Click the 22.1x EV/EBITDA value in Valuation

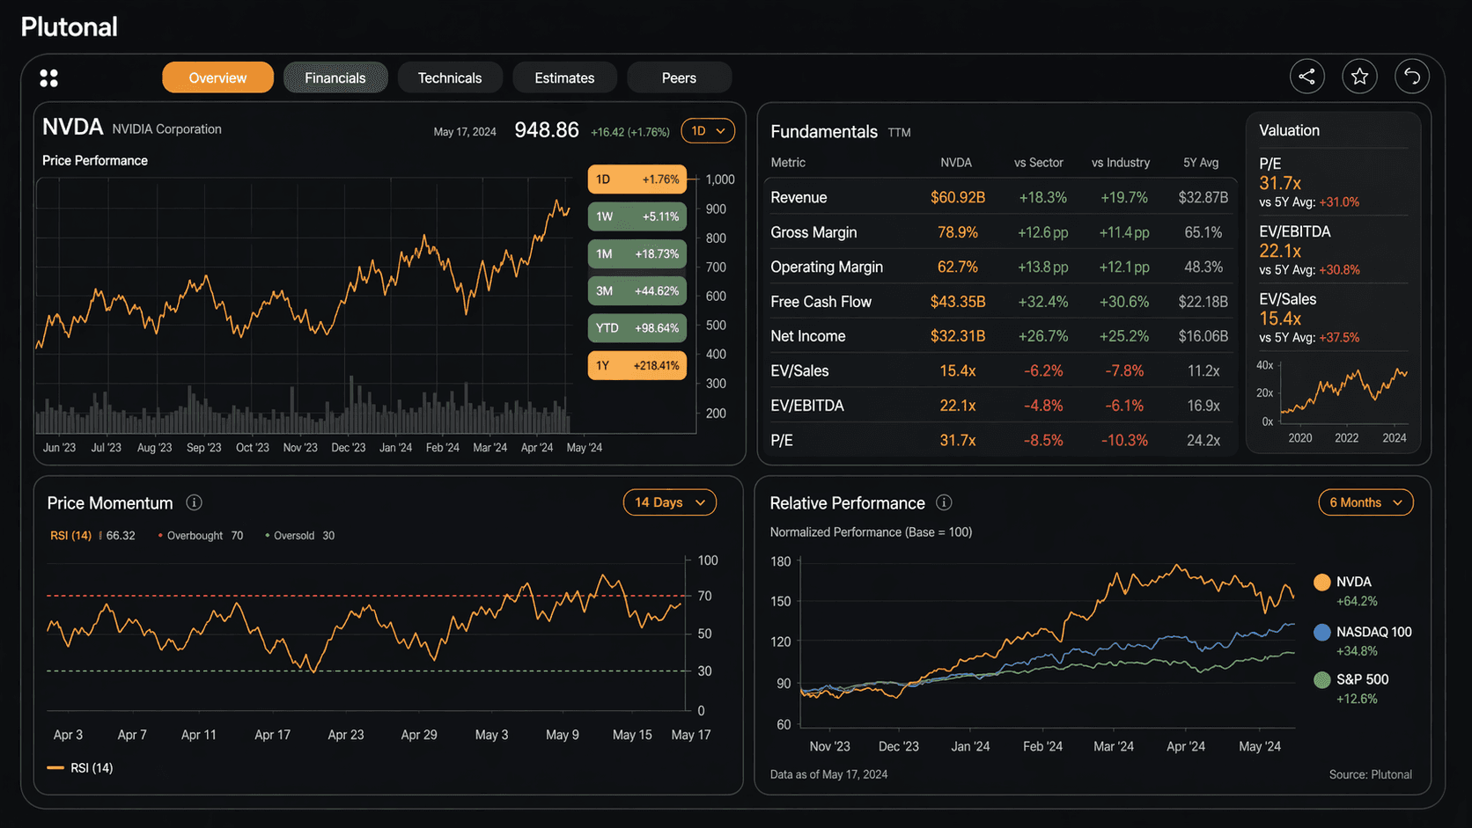coord(1280,251)
